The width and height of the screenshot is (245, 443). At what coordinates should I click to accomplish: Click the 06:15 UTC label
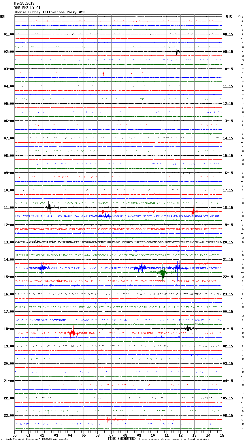(228, 416)
